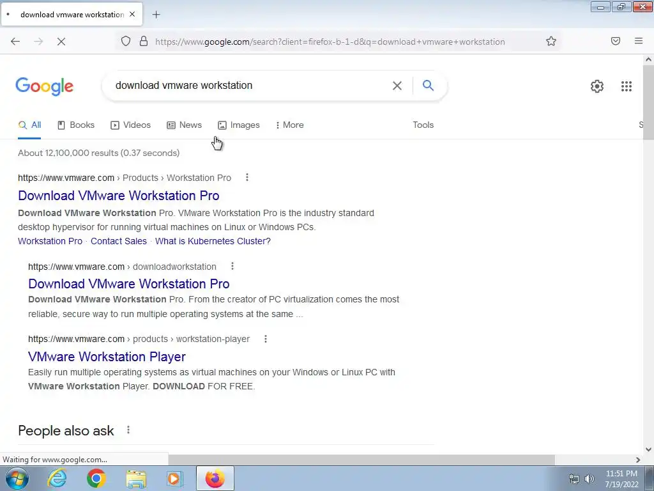Switch to the News search tab
654x491 pixels.
[185, 125]
